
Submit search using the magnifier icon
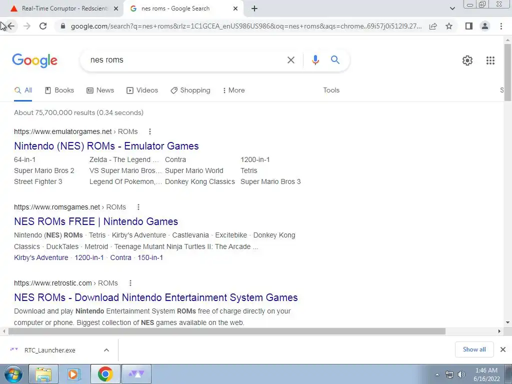click(335, 60)
